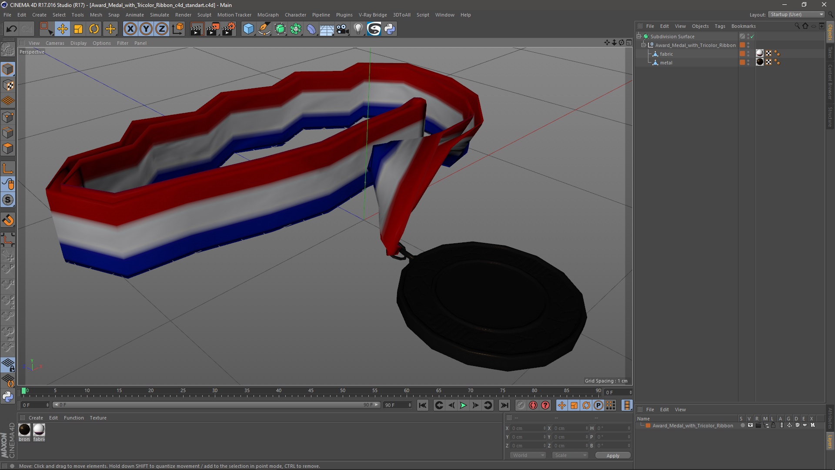Image resolution: width=835 pixels, height=470 pixels.
Task: Toggle layer visibility eye for Award_Medal layer
Action: pos(750,426)
